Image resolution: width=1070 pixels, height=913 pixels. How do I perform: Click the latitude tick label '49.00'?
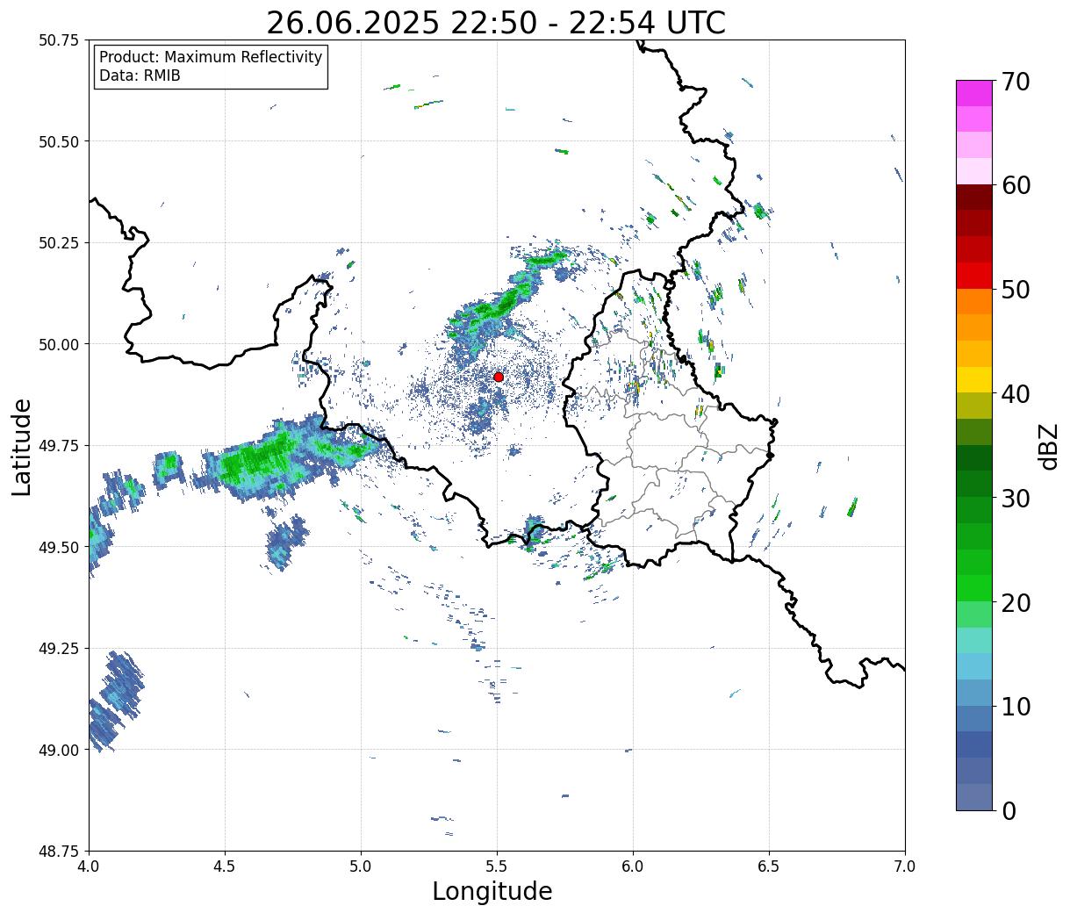(x=58, y=750)
